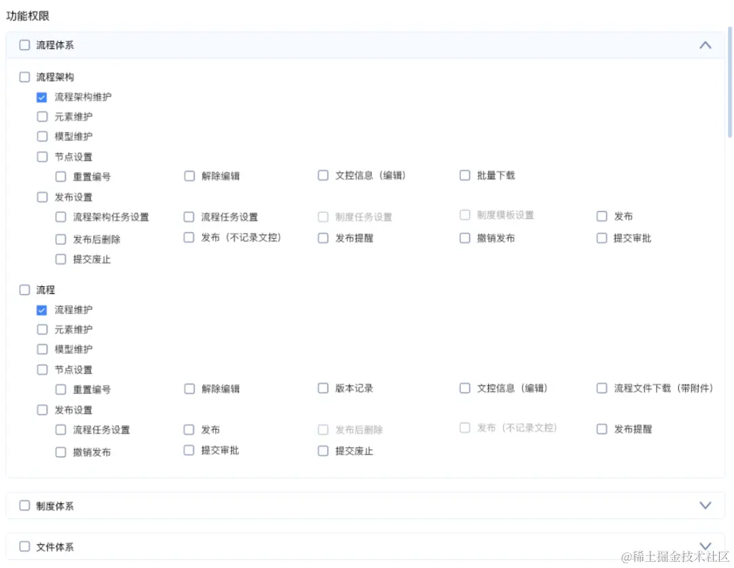Enable the 版本记录 checkbox
The image size is (734, 568).
pos(323,388)
